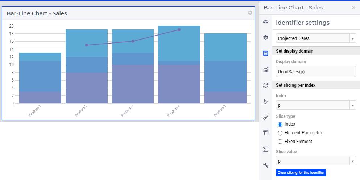Image resolution: width=360 pixels, height=180 pixels.
Task: Open table layout icon tab
Action: pyautogui.click(x=266, y=133)
